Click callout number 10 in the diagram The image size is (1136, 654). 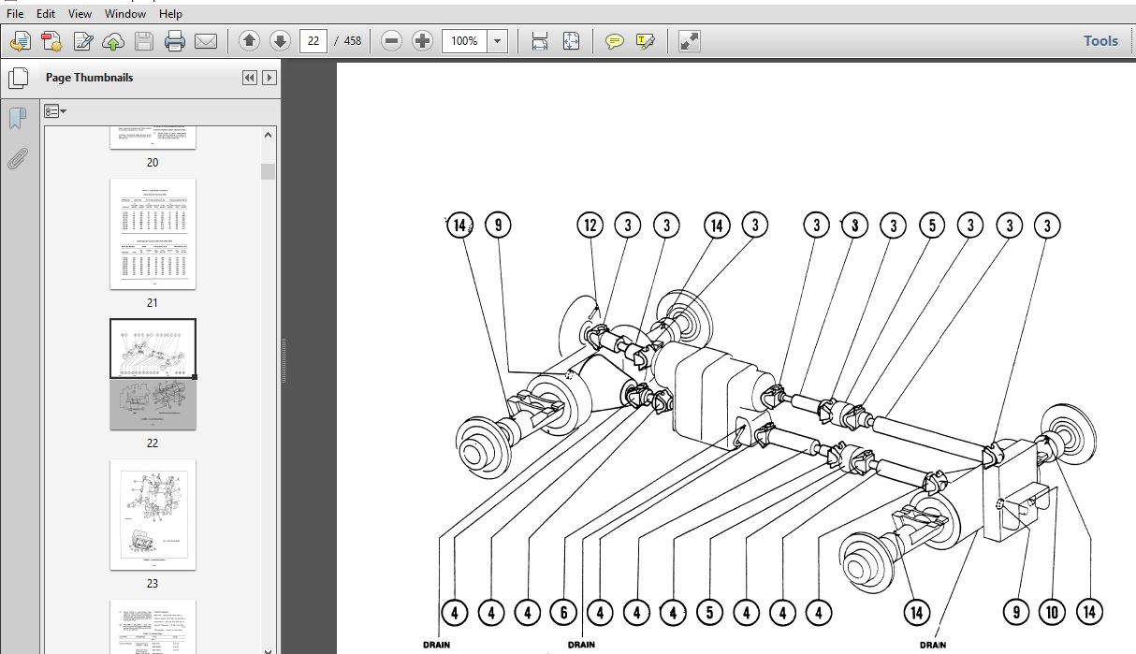click(1052, 613)
